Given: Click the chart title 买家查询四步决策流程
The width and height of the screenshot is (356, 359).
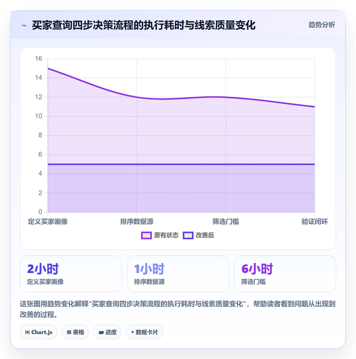Looking at the screenshot, I should [x=144, y=25].
